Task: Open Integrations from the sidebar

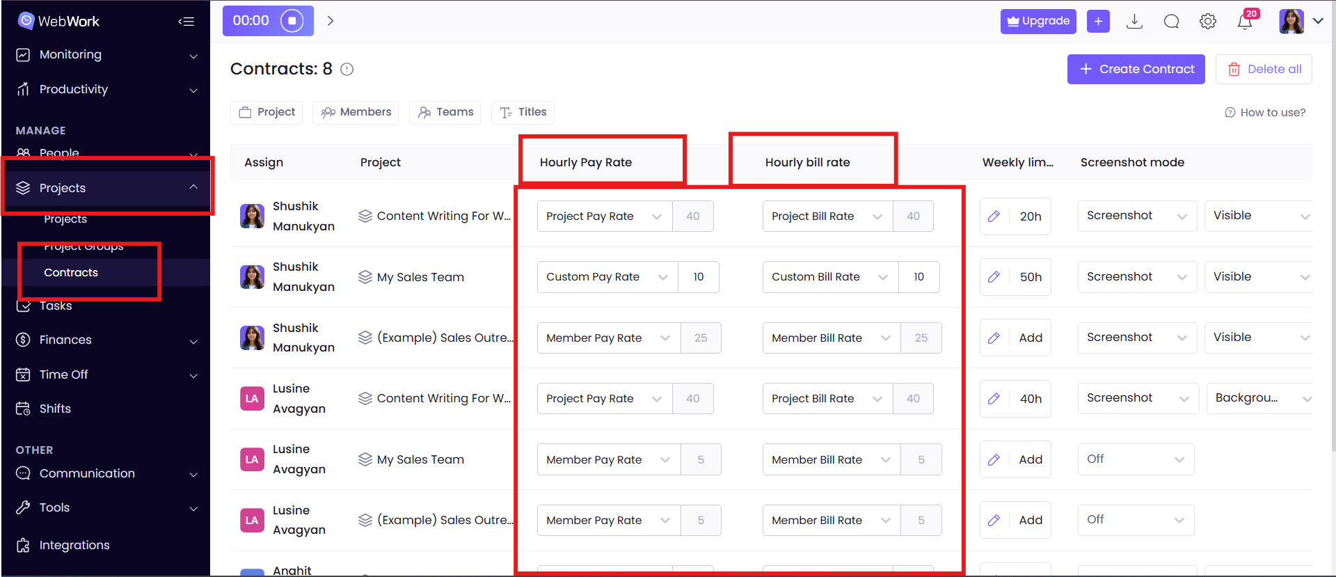Action: coord(74,545)
